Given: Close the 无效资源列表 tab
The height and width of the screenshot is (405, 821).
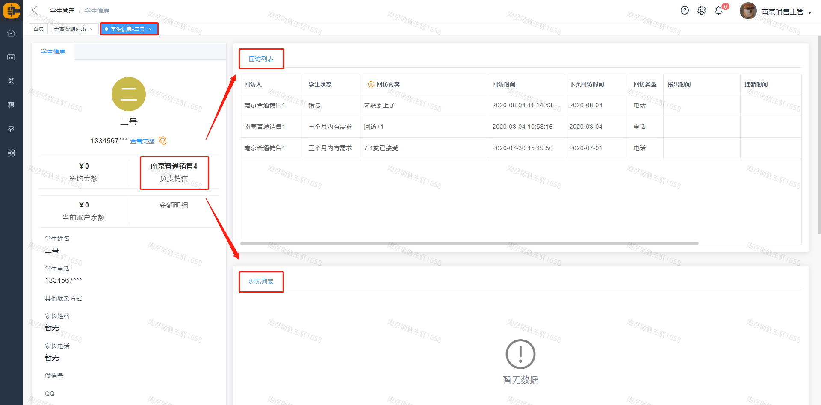Looking at the screenshot, I should 91,29.
